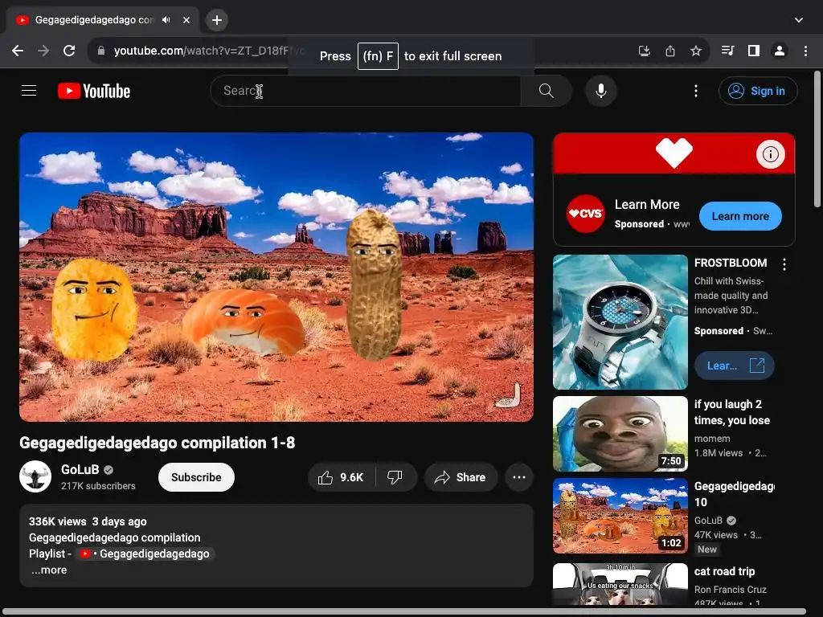Click the CVS logo in the ad
Screen dimensions: 823x617
(x=586, y=214)
